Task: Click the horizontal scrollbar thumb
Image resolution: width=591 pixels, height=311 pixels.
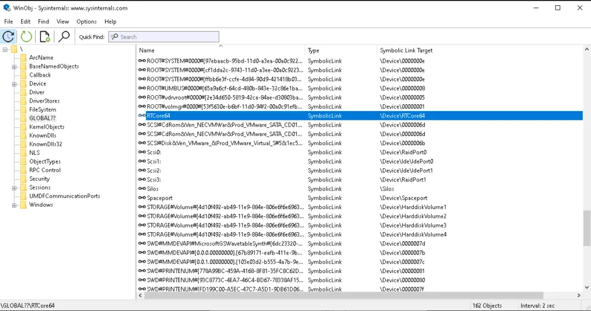Action: pos(344,295)
